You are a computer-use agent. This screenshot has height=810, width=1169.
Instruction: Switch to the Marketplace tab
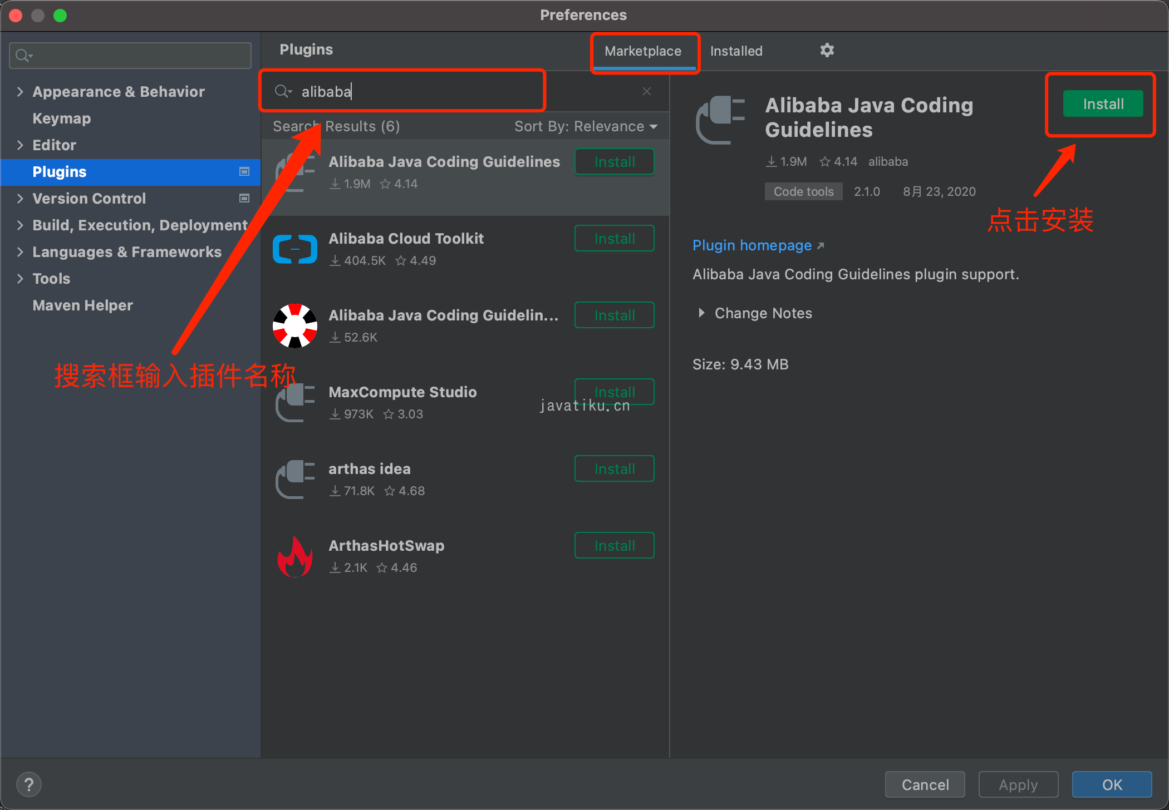point(643,51)
